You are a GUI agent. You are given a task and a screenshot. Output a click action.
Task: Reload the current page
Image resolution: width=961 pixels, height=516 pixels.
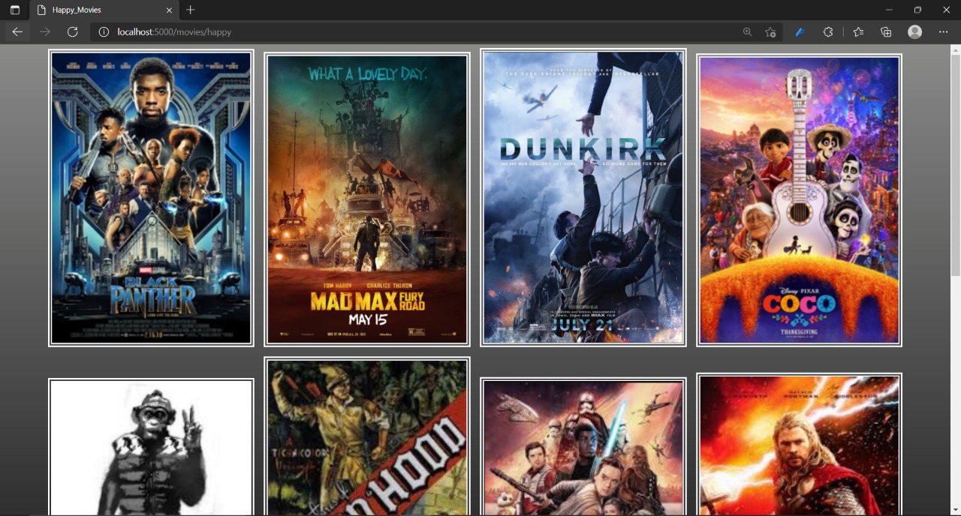(x=72, y=31)
